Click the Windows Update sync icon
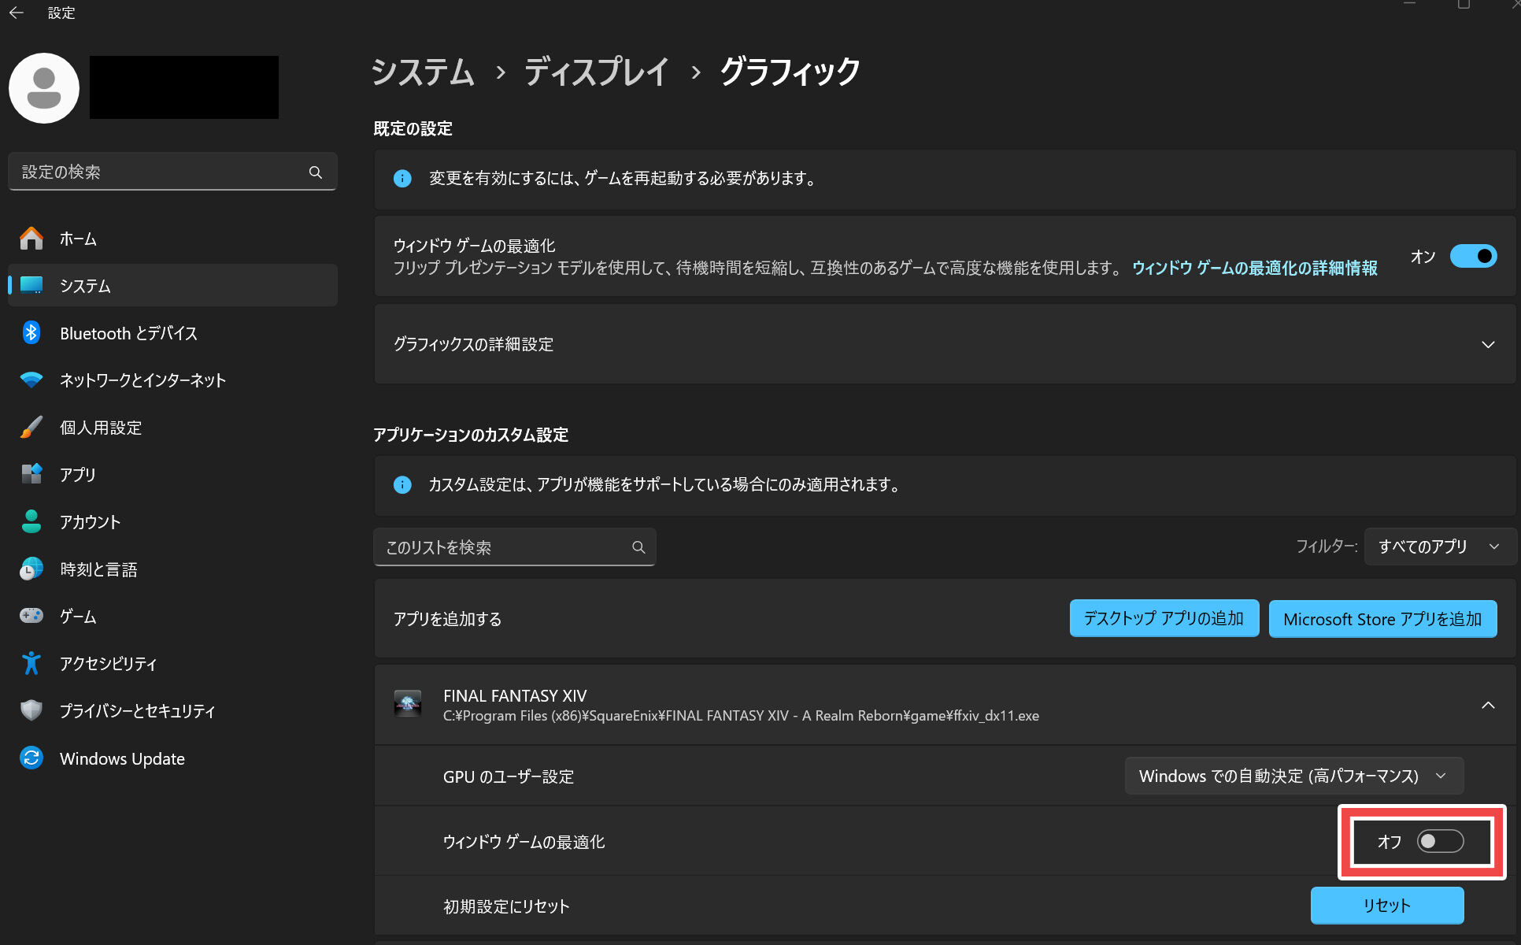 [31, 758]
